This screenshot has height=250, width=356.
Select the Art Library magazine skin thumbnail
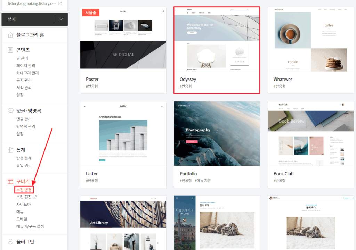123,223
